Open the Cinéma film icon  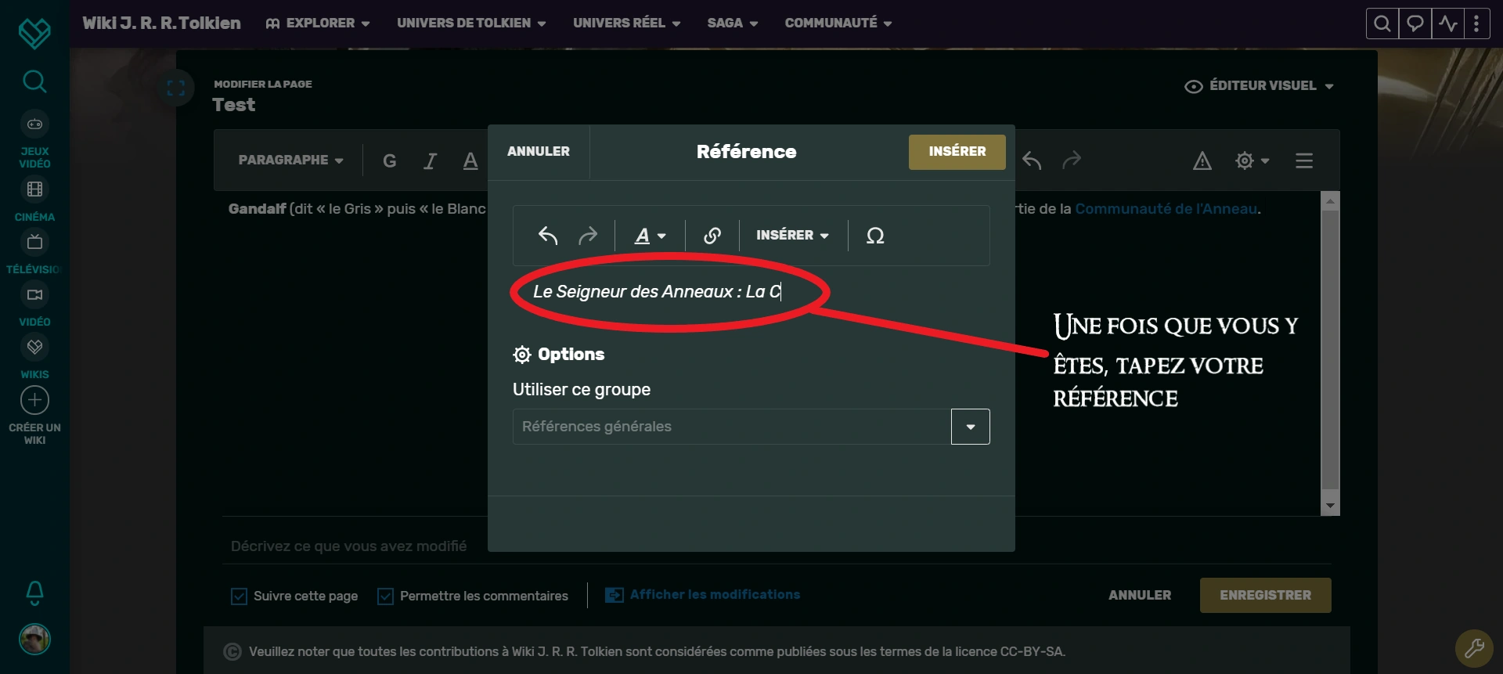[x=34, y=189]
